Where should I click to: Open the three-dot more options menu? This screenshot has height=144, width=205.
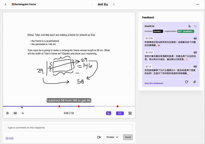point(198,4)
